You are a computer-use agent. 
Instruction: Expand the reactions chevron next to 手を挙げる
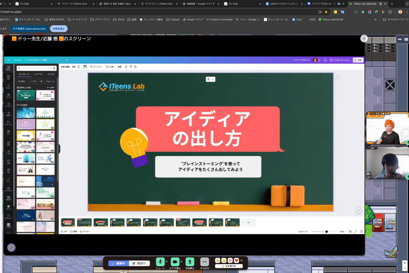pyautogui.click(x=241, y=261)
